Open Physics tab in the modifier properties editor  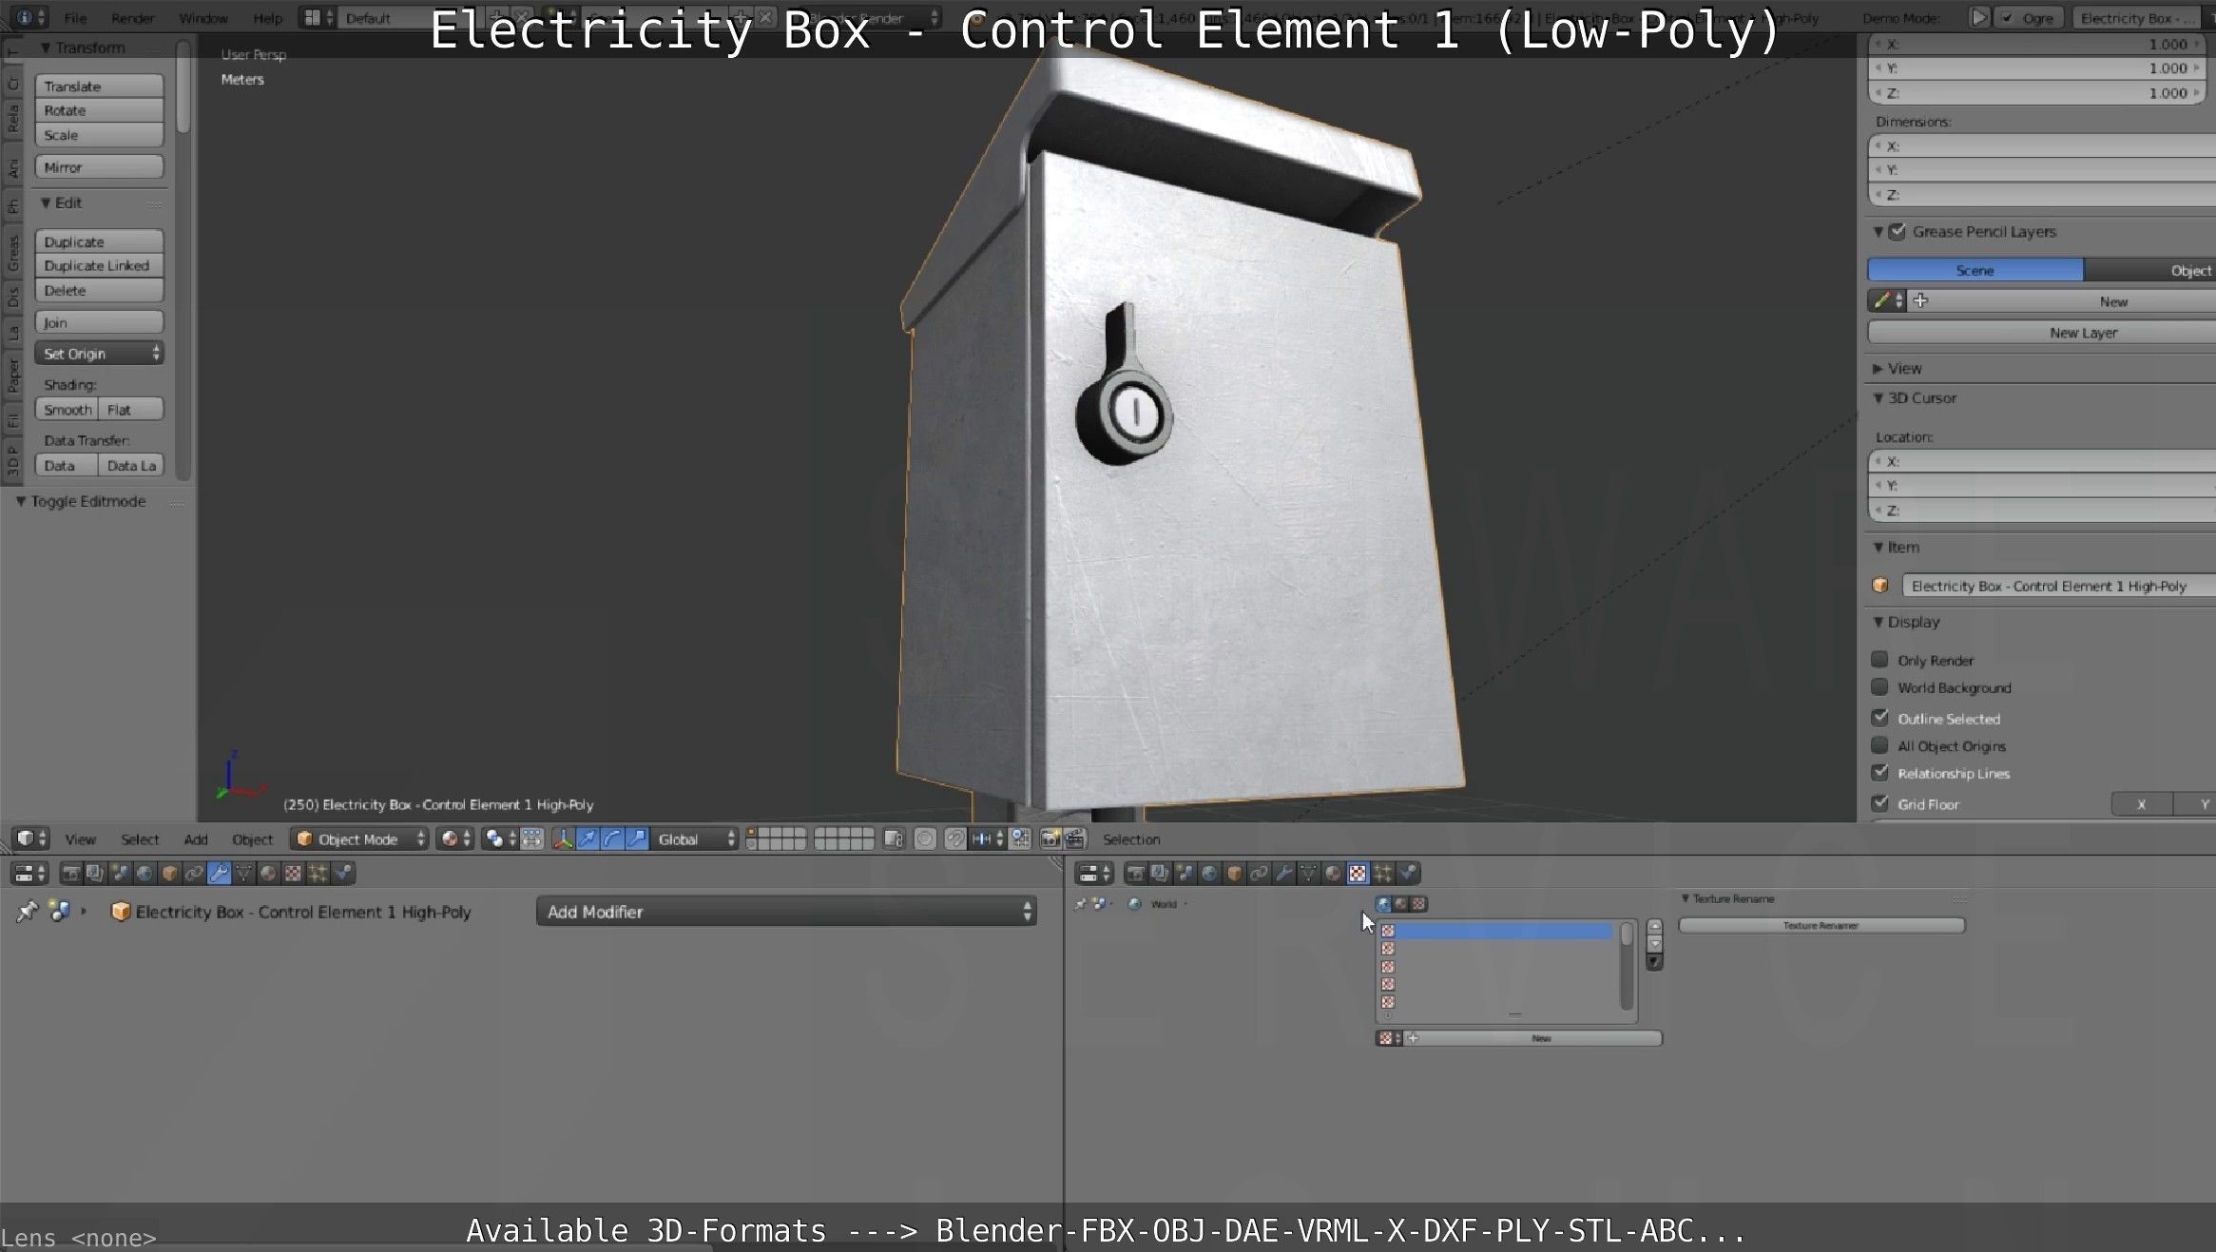tap(342, 873)
